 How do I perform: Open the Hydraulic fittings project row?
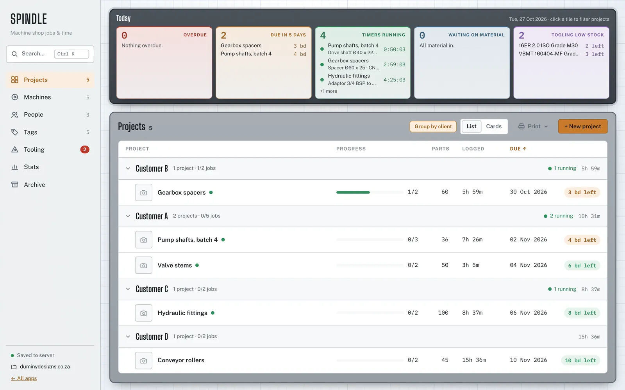pyautogui.click(x=363, y=313)
